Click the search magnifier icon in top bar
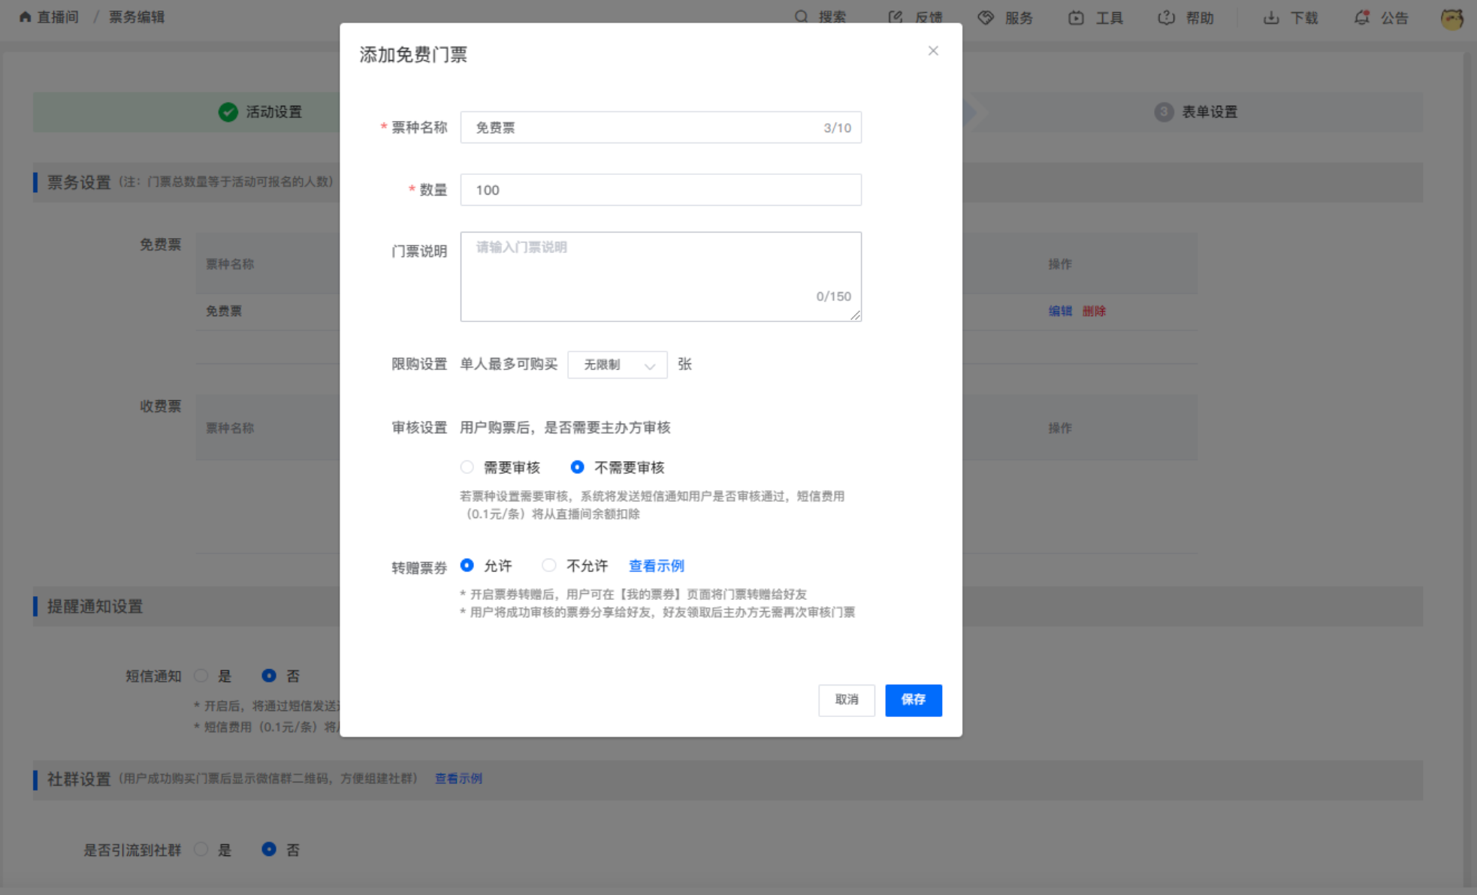 coord(801,17)
